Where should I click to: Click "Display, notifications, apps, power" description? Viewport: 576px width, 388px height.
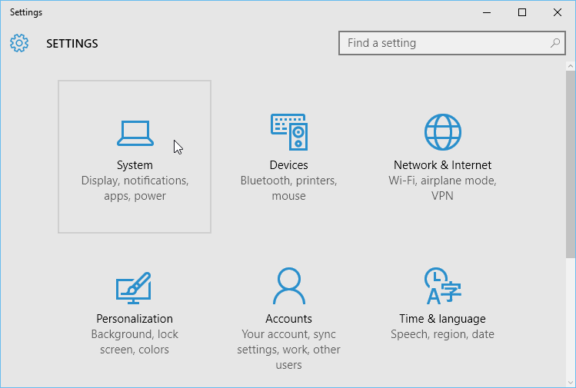[x=135, y=188]
